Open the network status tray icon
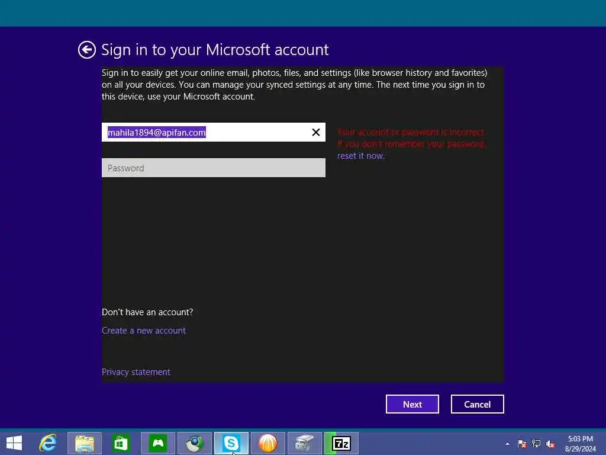Viewport: 606px width, 455px height. (536, 444)
